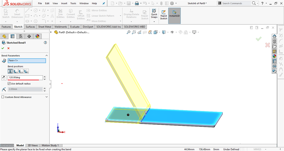The height and width of the screenshot is (151, 284).
Task: Click the Exit Sketch icon
Action: tap(6, 13)
